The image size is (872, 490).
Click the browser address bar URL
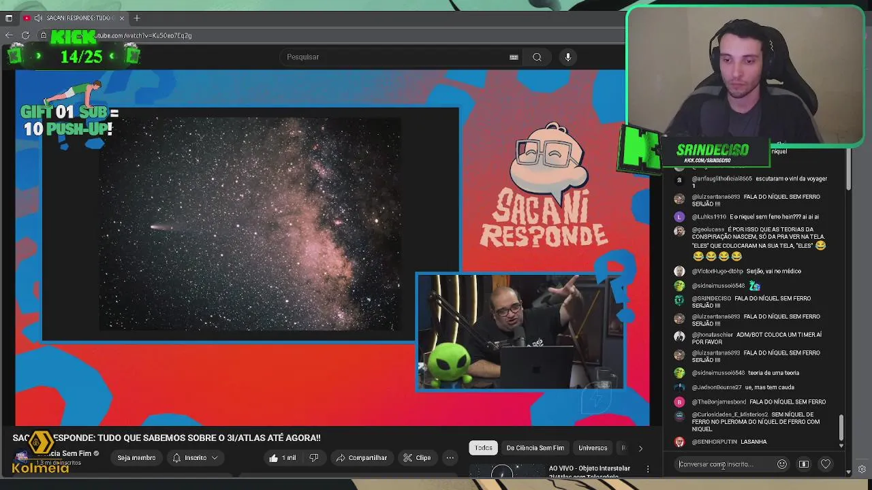(143, 35)
